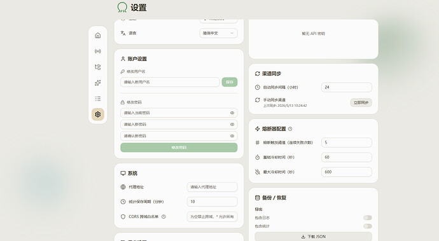The width and height of the screenshot is (439, 241).
Task: Focus the 最大冷却时间 field showing 600
Action: [347, 172]
